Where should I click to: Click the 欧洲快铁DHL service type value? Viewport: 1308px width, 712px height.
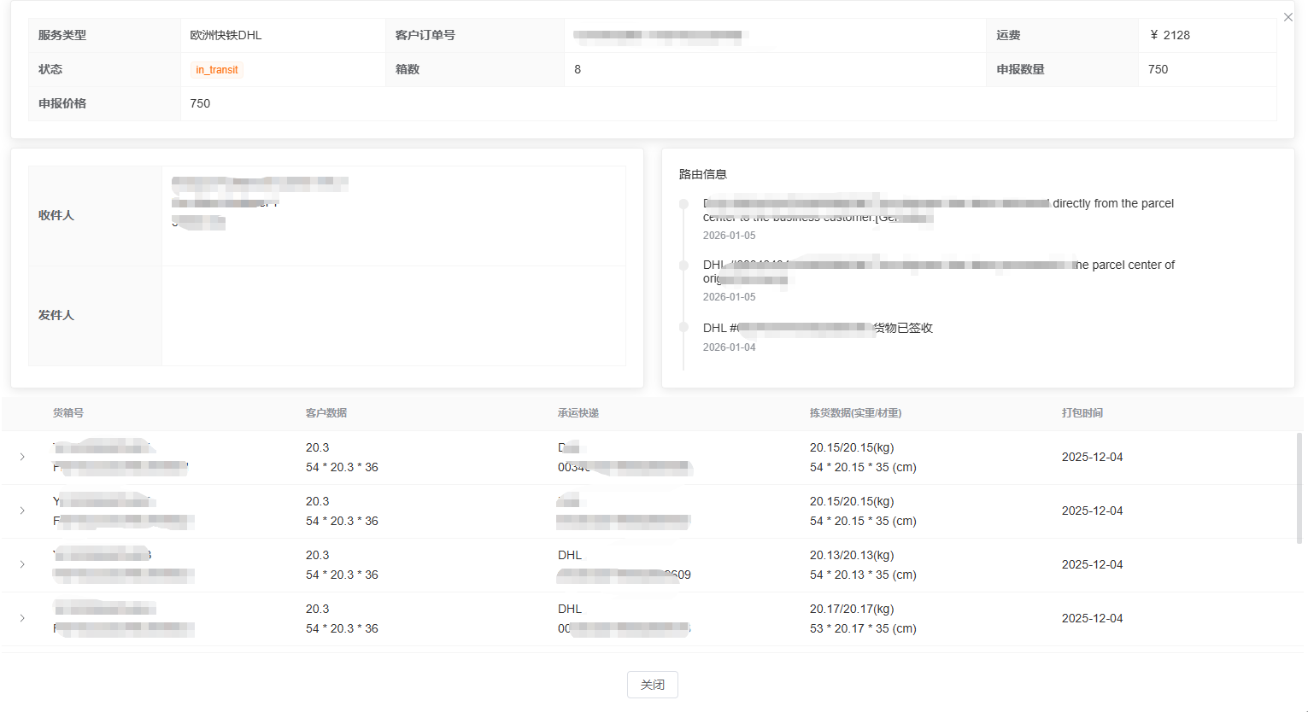(226, 35)
